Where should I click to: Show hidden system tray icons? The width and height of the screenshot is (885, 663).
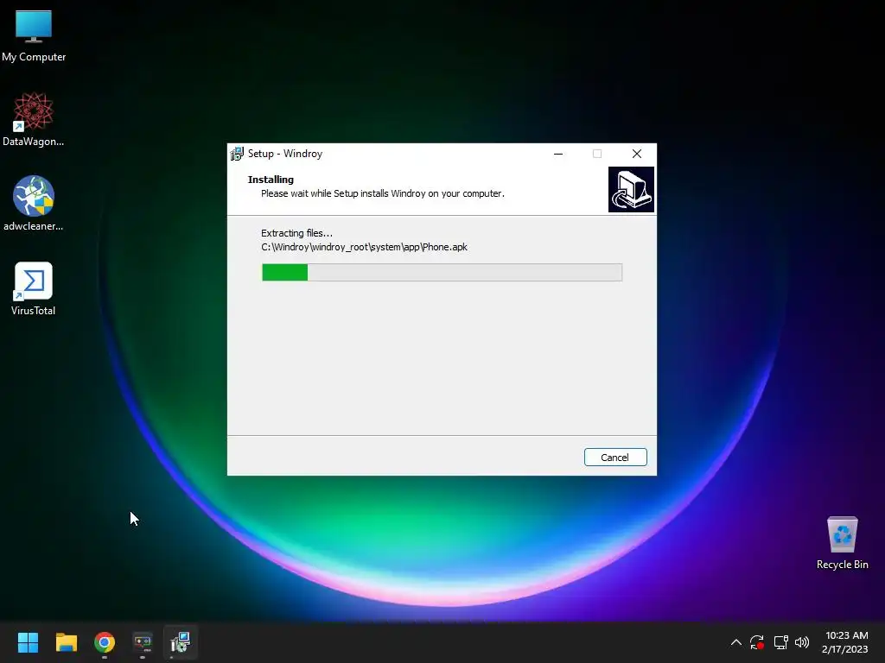point(736,642)
